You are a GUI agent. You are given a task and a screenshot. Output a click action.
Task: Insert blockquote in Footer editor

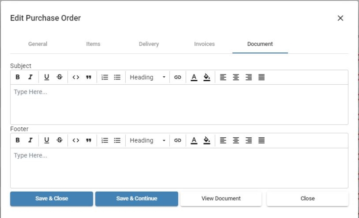(88, 140)
